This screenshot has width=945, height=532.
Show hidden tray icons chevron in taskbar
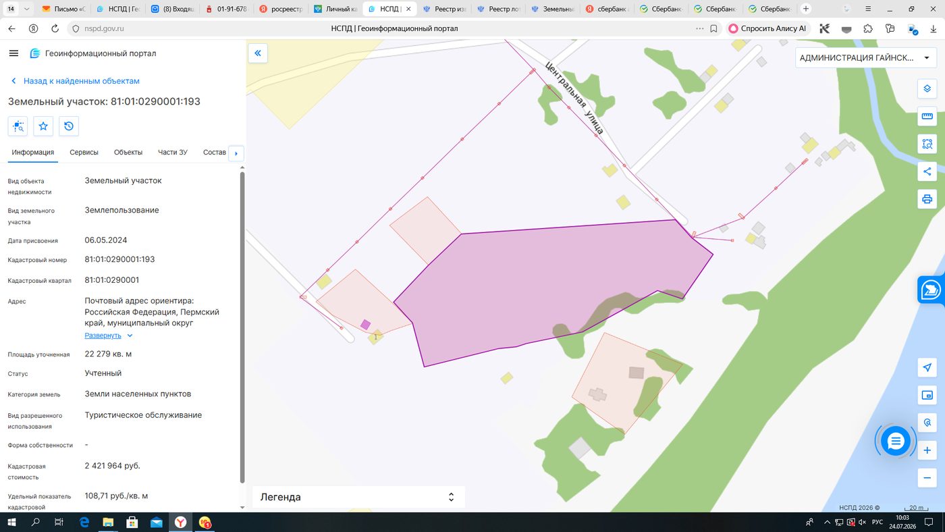point(827,523)
